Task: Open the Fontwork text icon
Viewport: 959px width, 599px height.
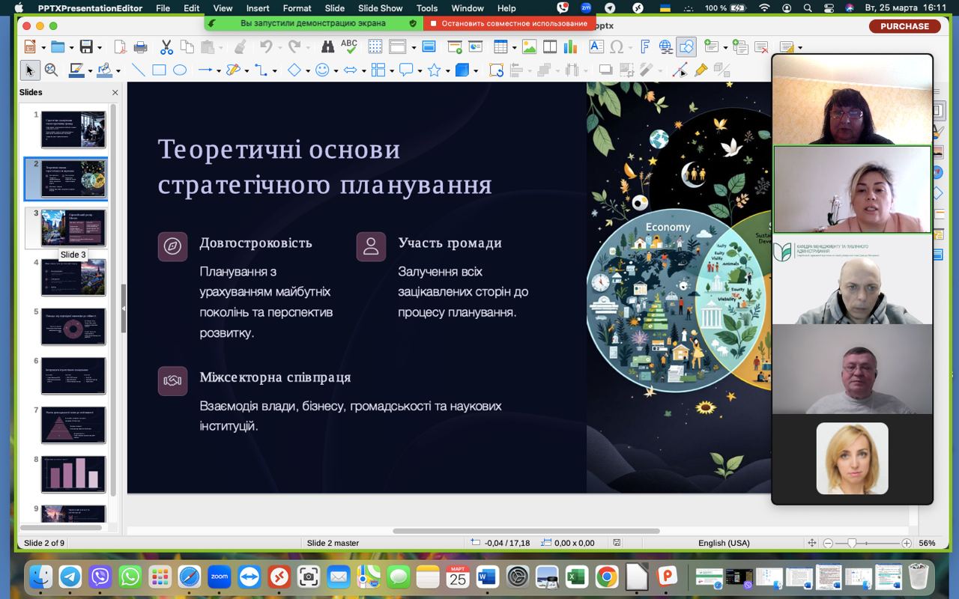Action: 644,47
